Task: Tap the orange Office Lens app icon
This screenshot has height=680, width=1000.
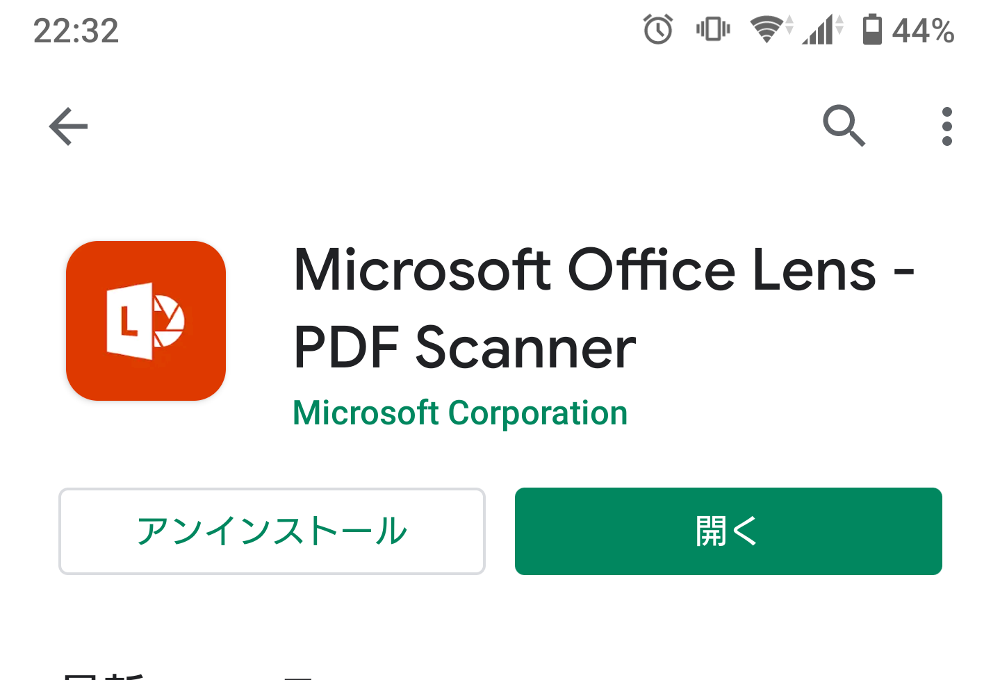Action: (146, 321)
